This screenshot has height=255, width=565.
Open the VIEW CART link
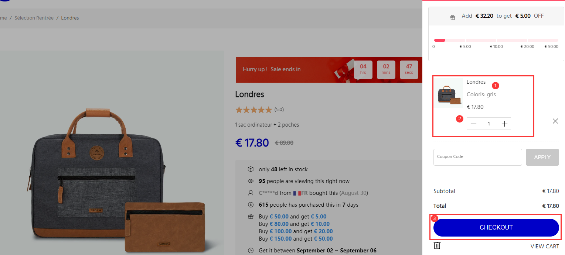point(545,247)
